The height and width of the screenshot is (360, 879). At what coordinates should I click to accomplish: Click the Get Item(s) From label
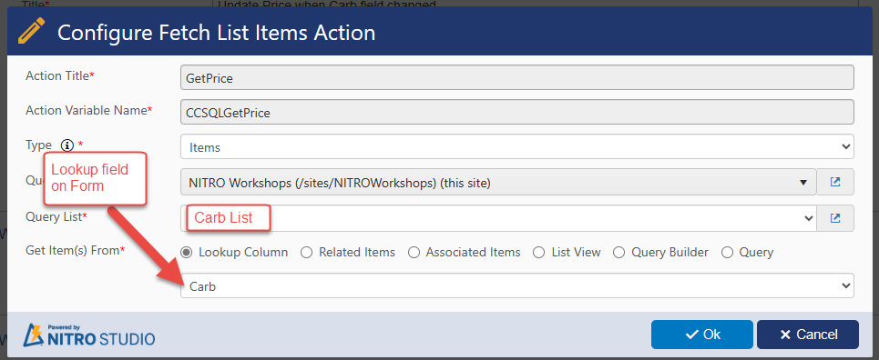point(75,251)
